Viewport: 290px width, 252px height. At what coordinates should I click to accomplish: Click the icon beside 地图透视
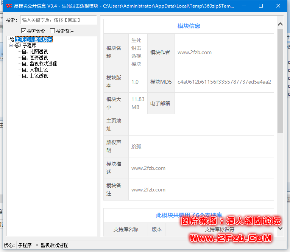[x=25, y=51]
